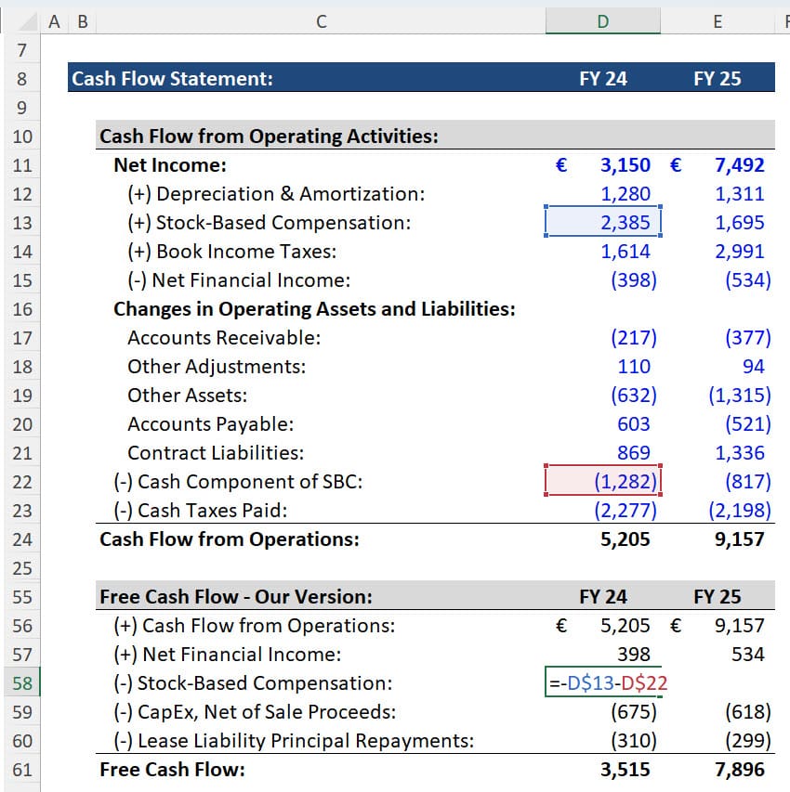The image size is (790, 792).
Task: Select Free Cash Flow - Our Version heading
Action: (236, 597)
